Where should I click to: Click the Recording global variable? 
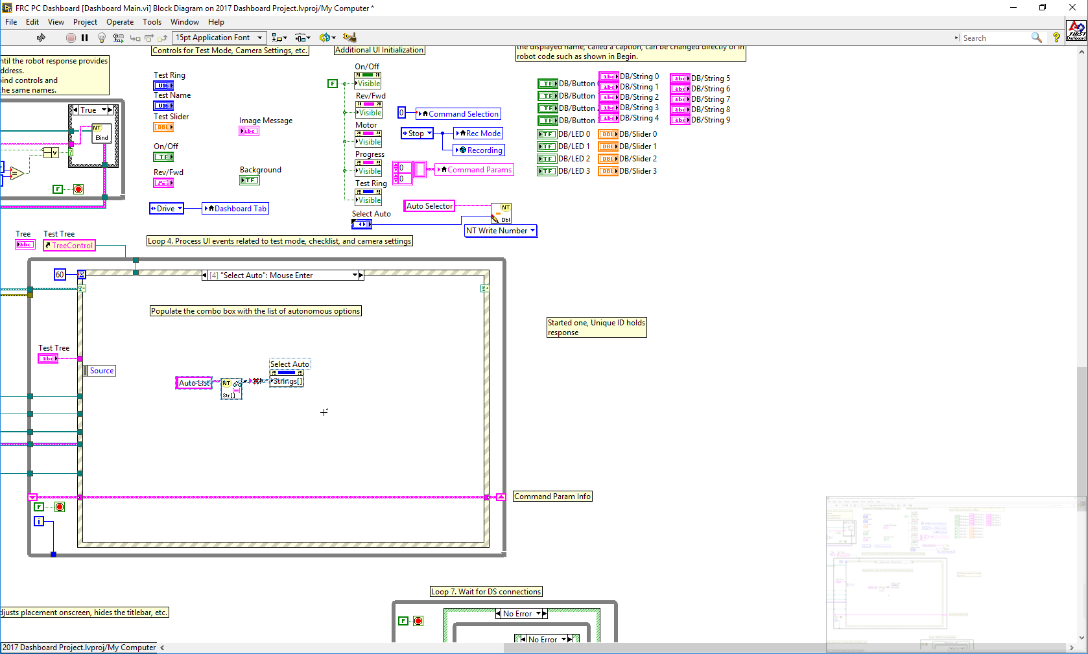point(479,150)
